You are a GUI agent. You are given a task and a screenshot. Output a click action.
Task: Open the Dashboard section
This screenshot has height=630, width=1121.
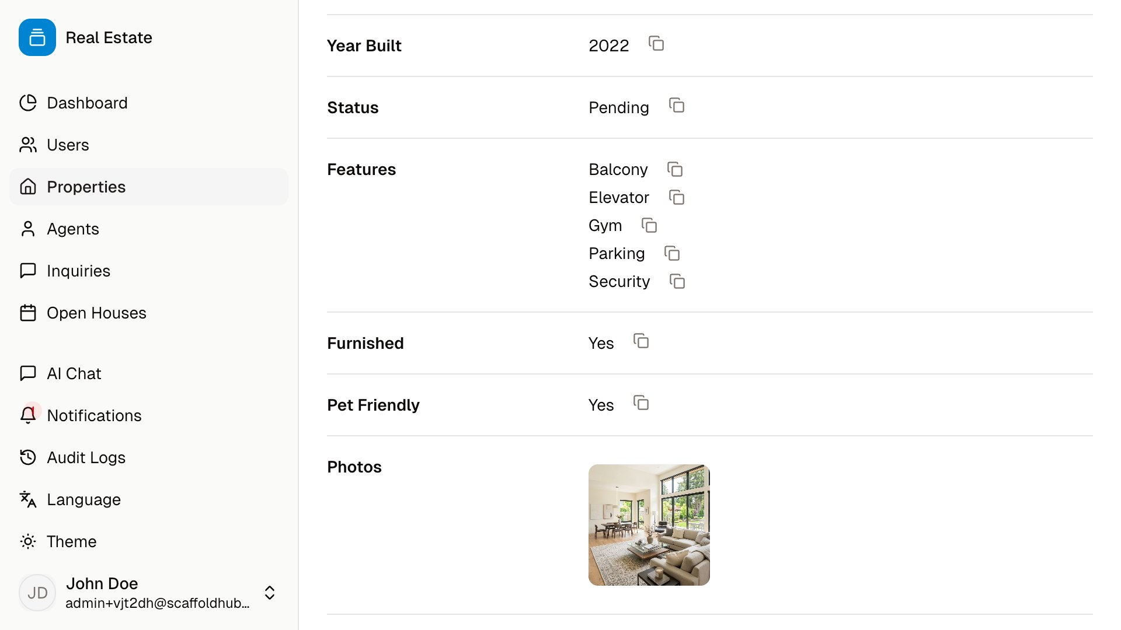coord(88,103)
